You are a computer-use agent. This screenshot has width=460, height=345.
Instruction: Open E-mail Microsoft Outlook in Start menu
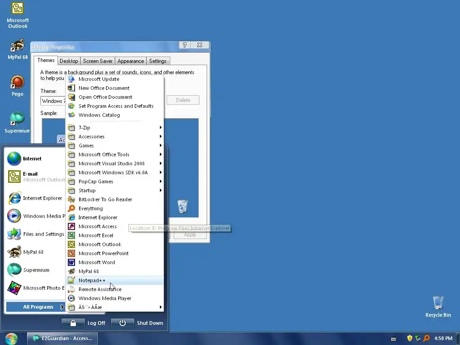coord(35,177)
